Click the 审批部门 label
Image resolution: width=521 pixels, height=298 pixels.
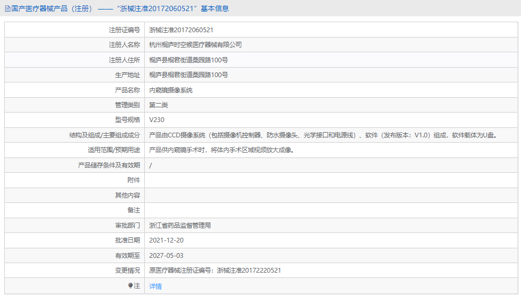pyautogui.click(x=127, y=225)
